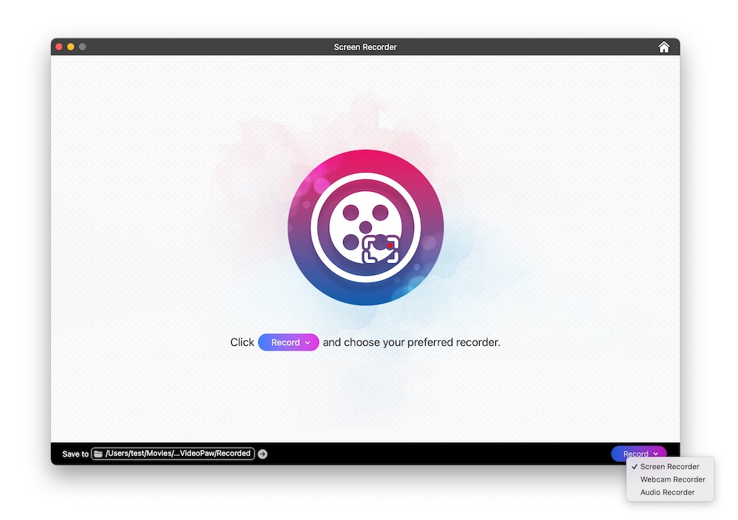
Task: Minimize the window with the yellow button
Action: click(71, 47)
